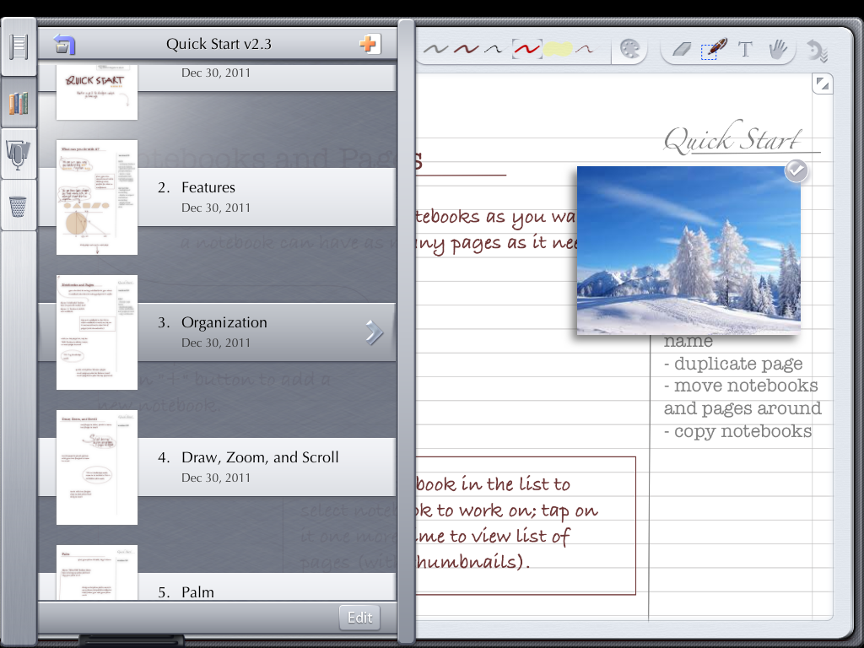Choose the thin red pen preset
Viewport: 864px width, 648px height.
pyautogui.click(x=584, y=50)
